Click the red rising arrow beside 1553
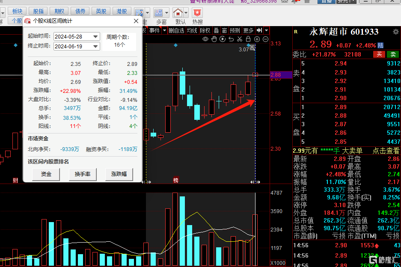This screenshot has height=267, width=401. pos(377,246)
